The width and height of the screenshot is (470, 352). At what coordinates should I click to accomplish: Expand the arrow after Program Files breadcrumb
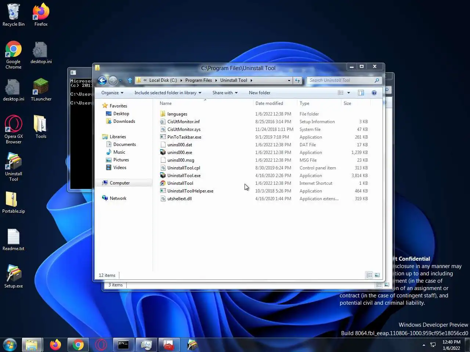pos(216,80)
